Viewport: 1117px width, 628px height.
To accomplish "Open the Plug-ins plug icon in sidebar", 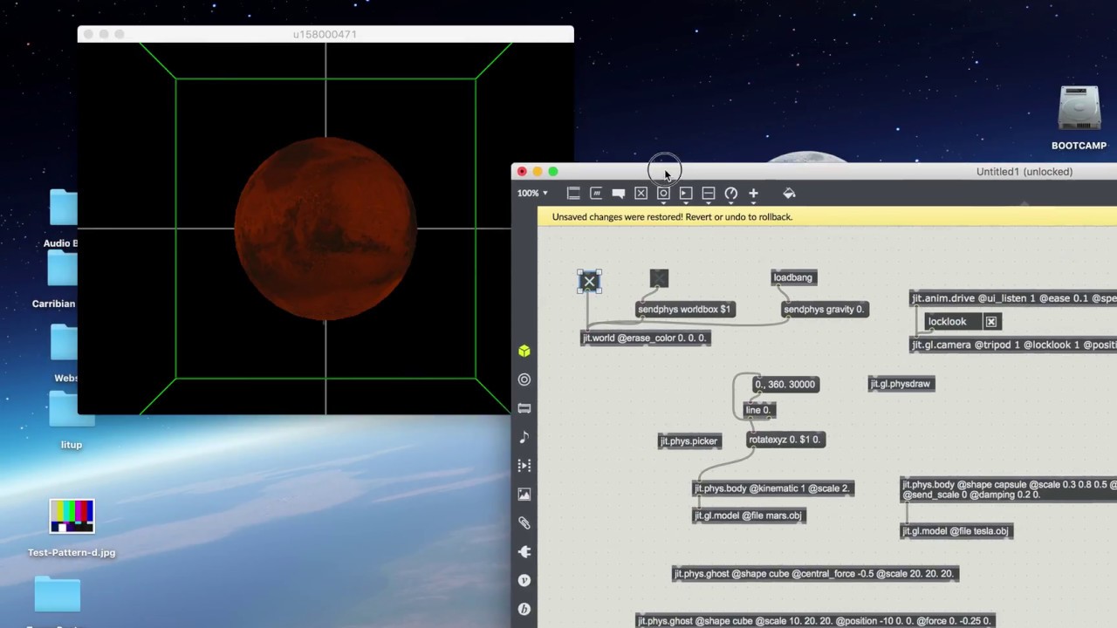I will tap(524, 552).
